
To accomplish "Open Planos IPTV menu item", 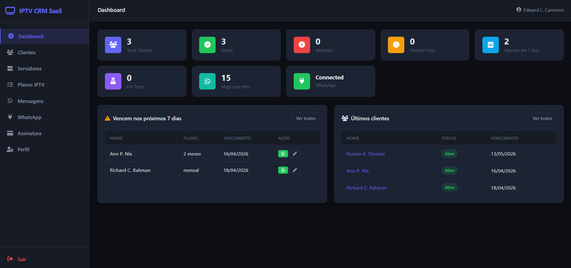I will coord(31,85).
